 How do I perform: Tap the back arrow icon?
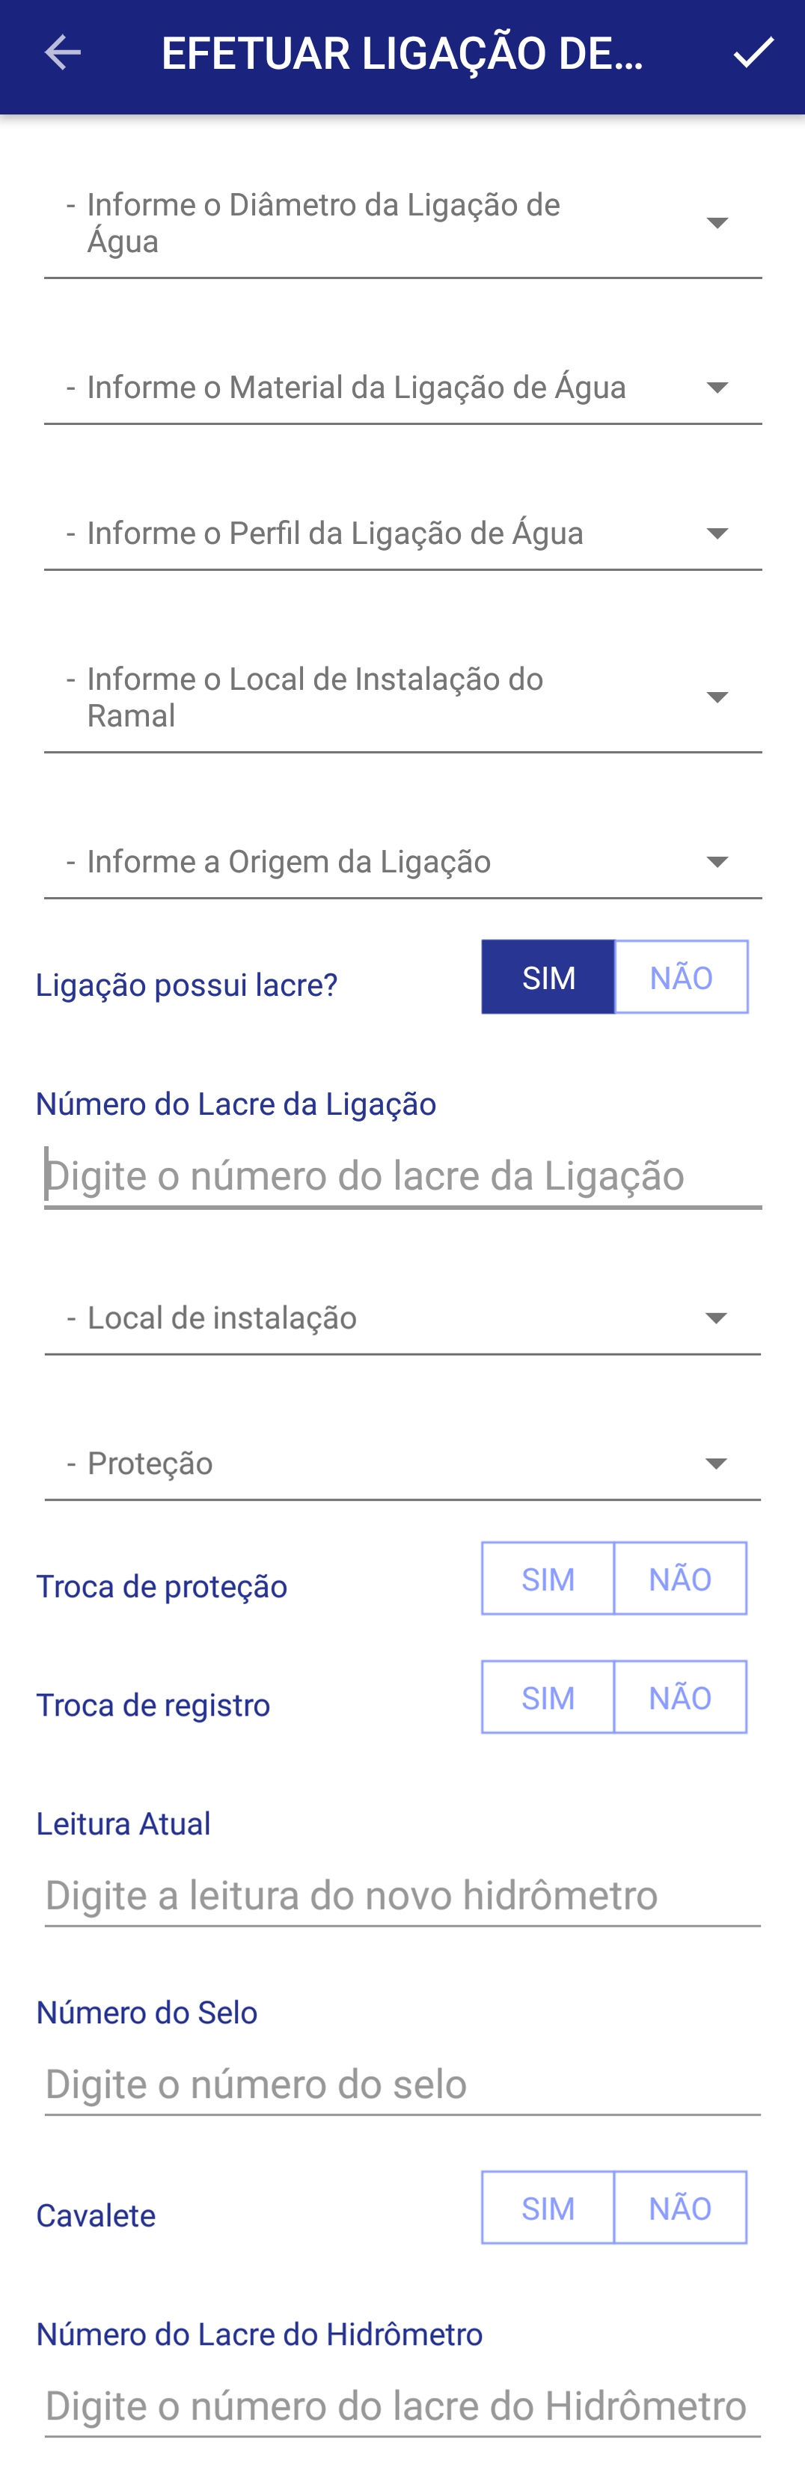click(63, 53)
